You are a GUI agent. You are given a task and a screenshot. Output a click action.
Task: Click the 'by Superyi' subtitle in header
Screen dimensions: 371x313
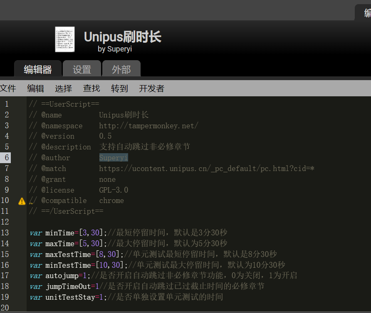pyautogui.click(x=115, y=49)
